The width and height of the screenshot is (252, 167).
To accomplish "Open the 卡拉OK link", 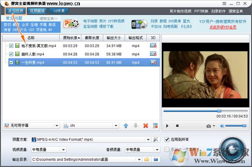I will [156, 26].
